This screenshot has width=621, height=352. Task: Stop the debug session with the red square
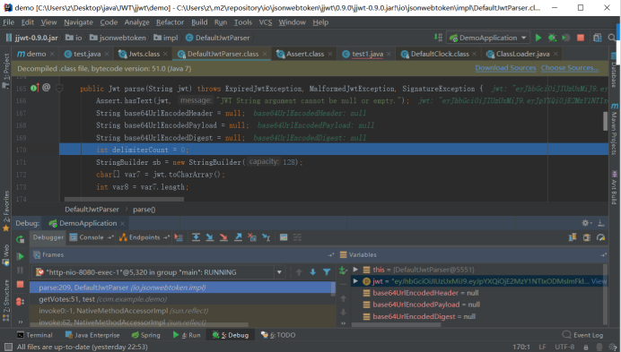20,284
